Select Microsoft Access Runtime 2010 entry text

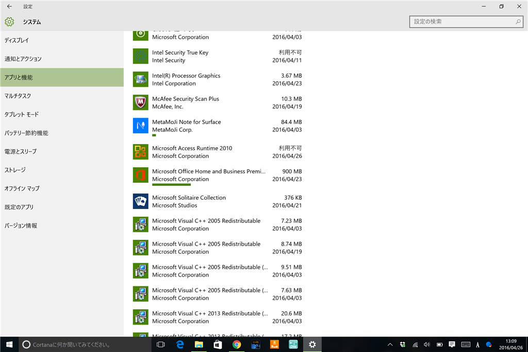(192, 148)
